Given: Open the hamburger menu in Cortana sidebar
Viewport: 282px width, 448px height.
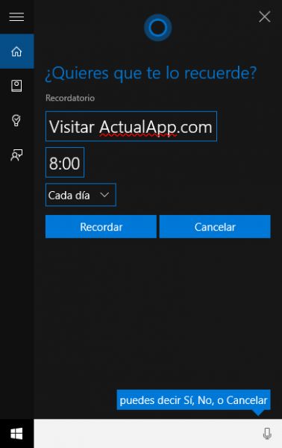Looking at the screenshot, I should tap(16, 17).
